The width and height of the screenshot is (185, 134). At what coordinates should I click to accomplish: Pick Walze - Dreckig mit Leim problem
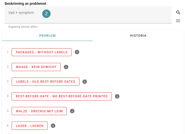point(39,111)
